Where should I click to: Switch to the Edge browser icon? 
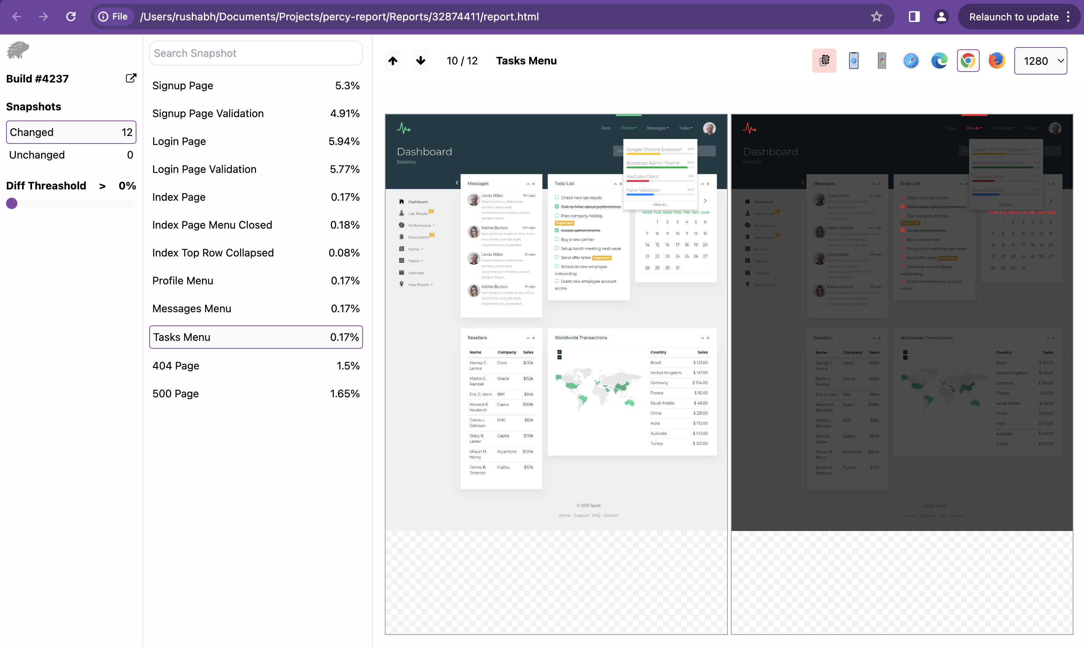click(x=939, y=61)
